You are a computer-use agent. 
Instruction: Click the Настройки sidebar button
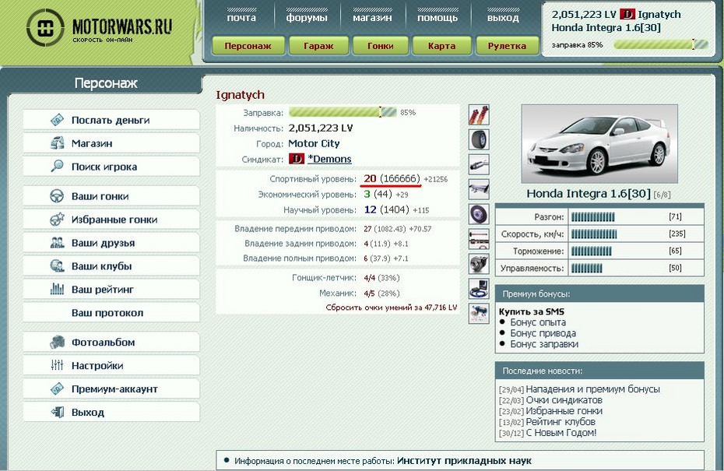111,365
